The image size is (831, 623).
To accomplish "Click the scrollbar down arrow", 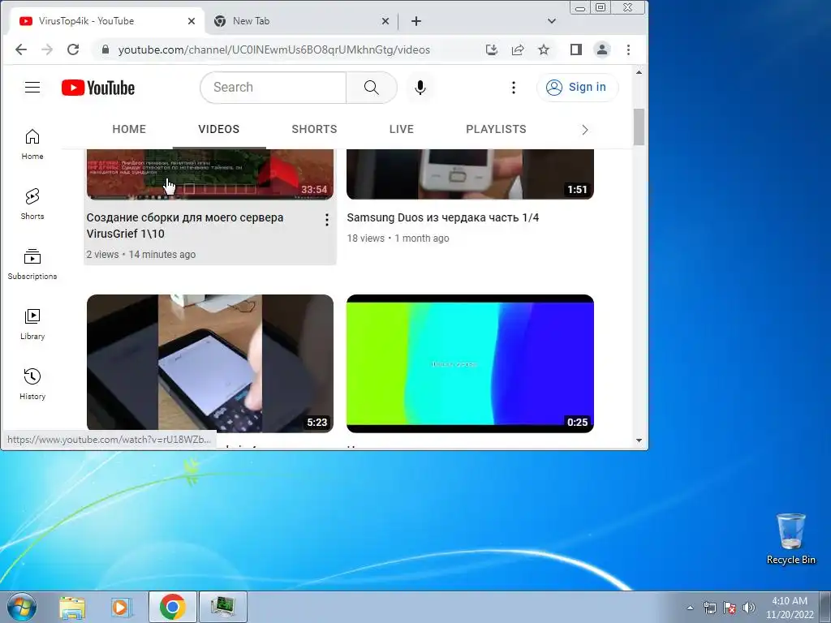I will (639, 440).
